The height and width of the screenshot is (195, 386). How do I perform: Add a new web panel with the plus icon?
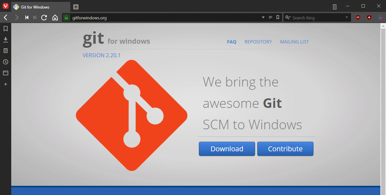pyautogui.click(x=5, y=84)
